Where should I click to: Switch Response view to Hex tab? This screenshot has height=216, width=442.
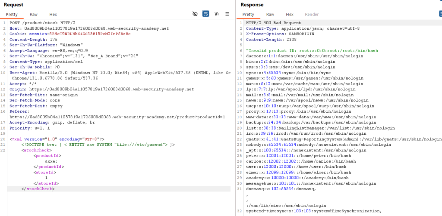290,14
